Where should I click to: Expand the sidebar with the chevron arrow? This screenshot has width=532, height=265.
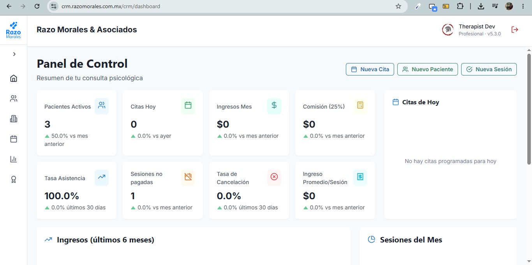[x=14, y=54]
